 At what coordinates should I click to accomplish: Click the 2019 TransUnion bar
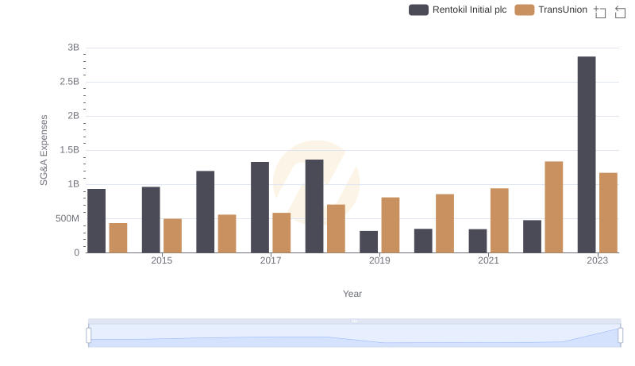click(391, 225)
